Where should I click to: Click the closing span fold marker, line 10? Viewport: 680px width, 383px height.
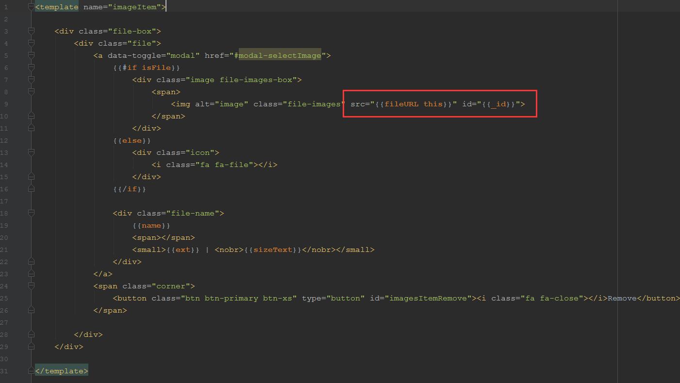point(31,116)
